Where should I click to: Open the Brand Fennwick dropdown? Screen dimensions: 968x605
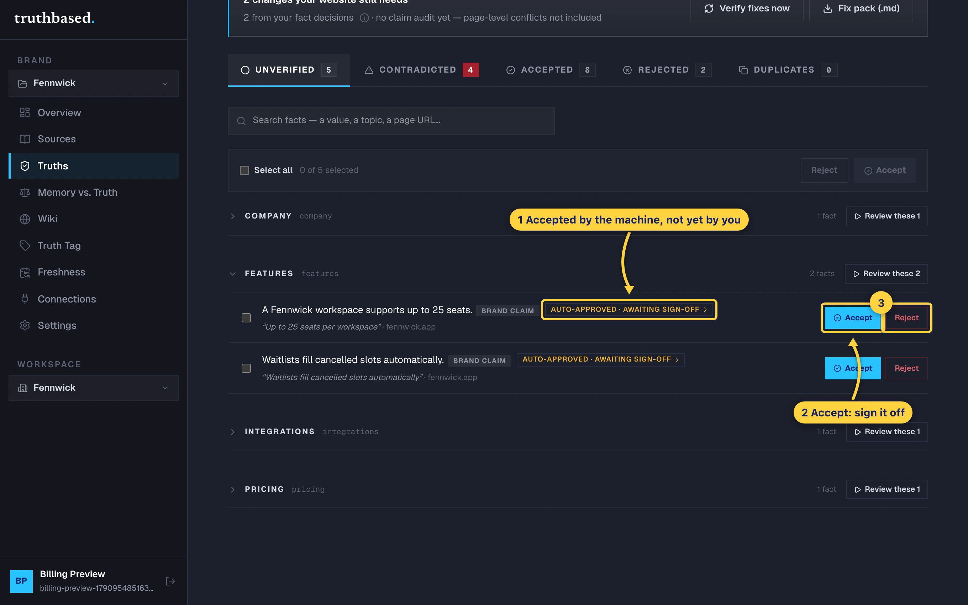coord(93,83)
